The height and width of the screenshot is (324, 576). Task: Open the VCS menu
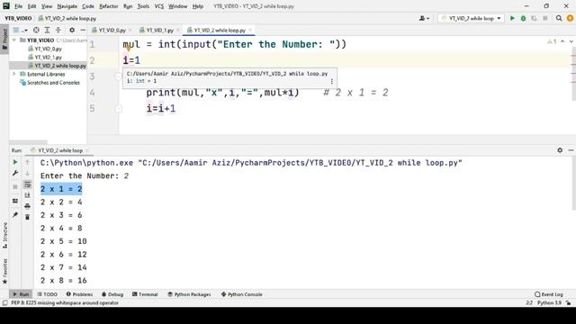158,6
